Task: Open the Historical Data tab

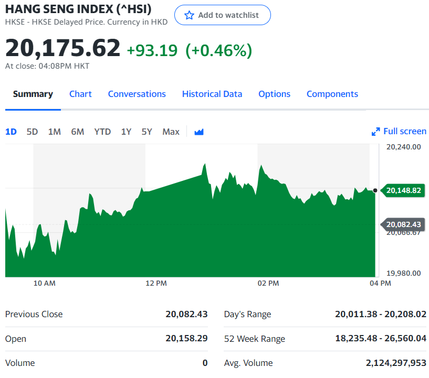Action: coord(212,94)
